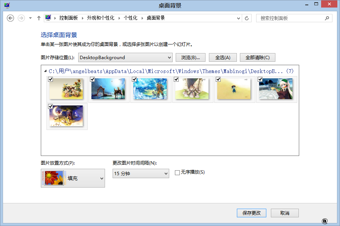
Task: Click the 全部清除(C) button
Action: coord(258,58)
